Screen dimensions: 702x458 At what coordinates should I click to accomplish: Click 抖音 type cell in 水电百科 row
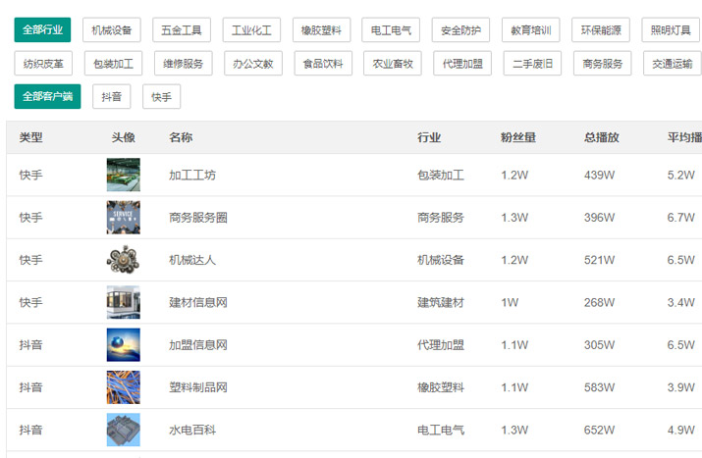30,430
